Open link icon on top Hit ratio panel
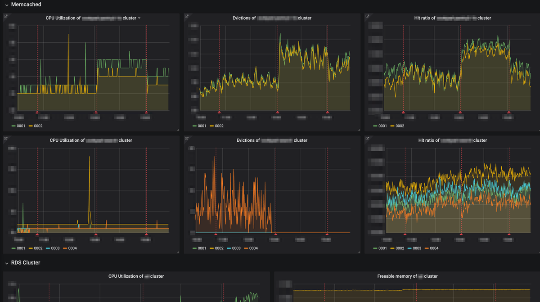The image size is (540, 302). click(368, 16)
